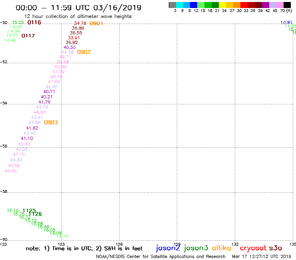Click the '70 (ft)' legend label
The image size is (296, 260).
(x=286, y=11)
